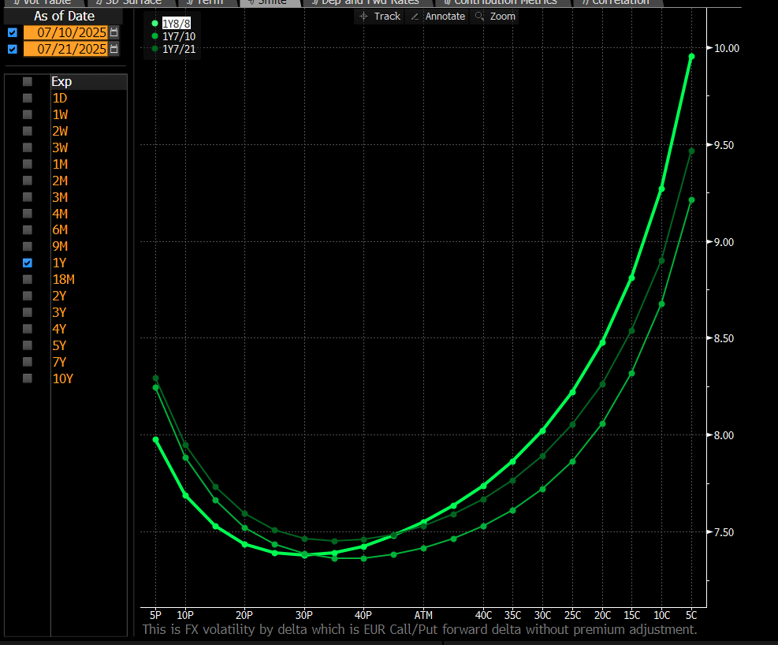Click the 9M expiry label
778x645 pixels.
60,246
